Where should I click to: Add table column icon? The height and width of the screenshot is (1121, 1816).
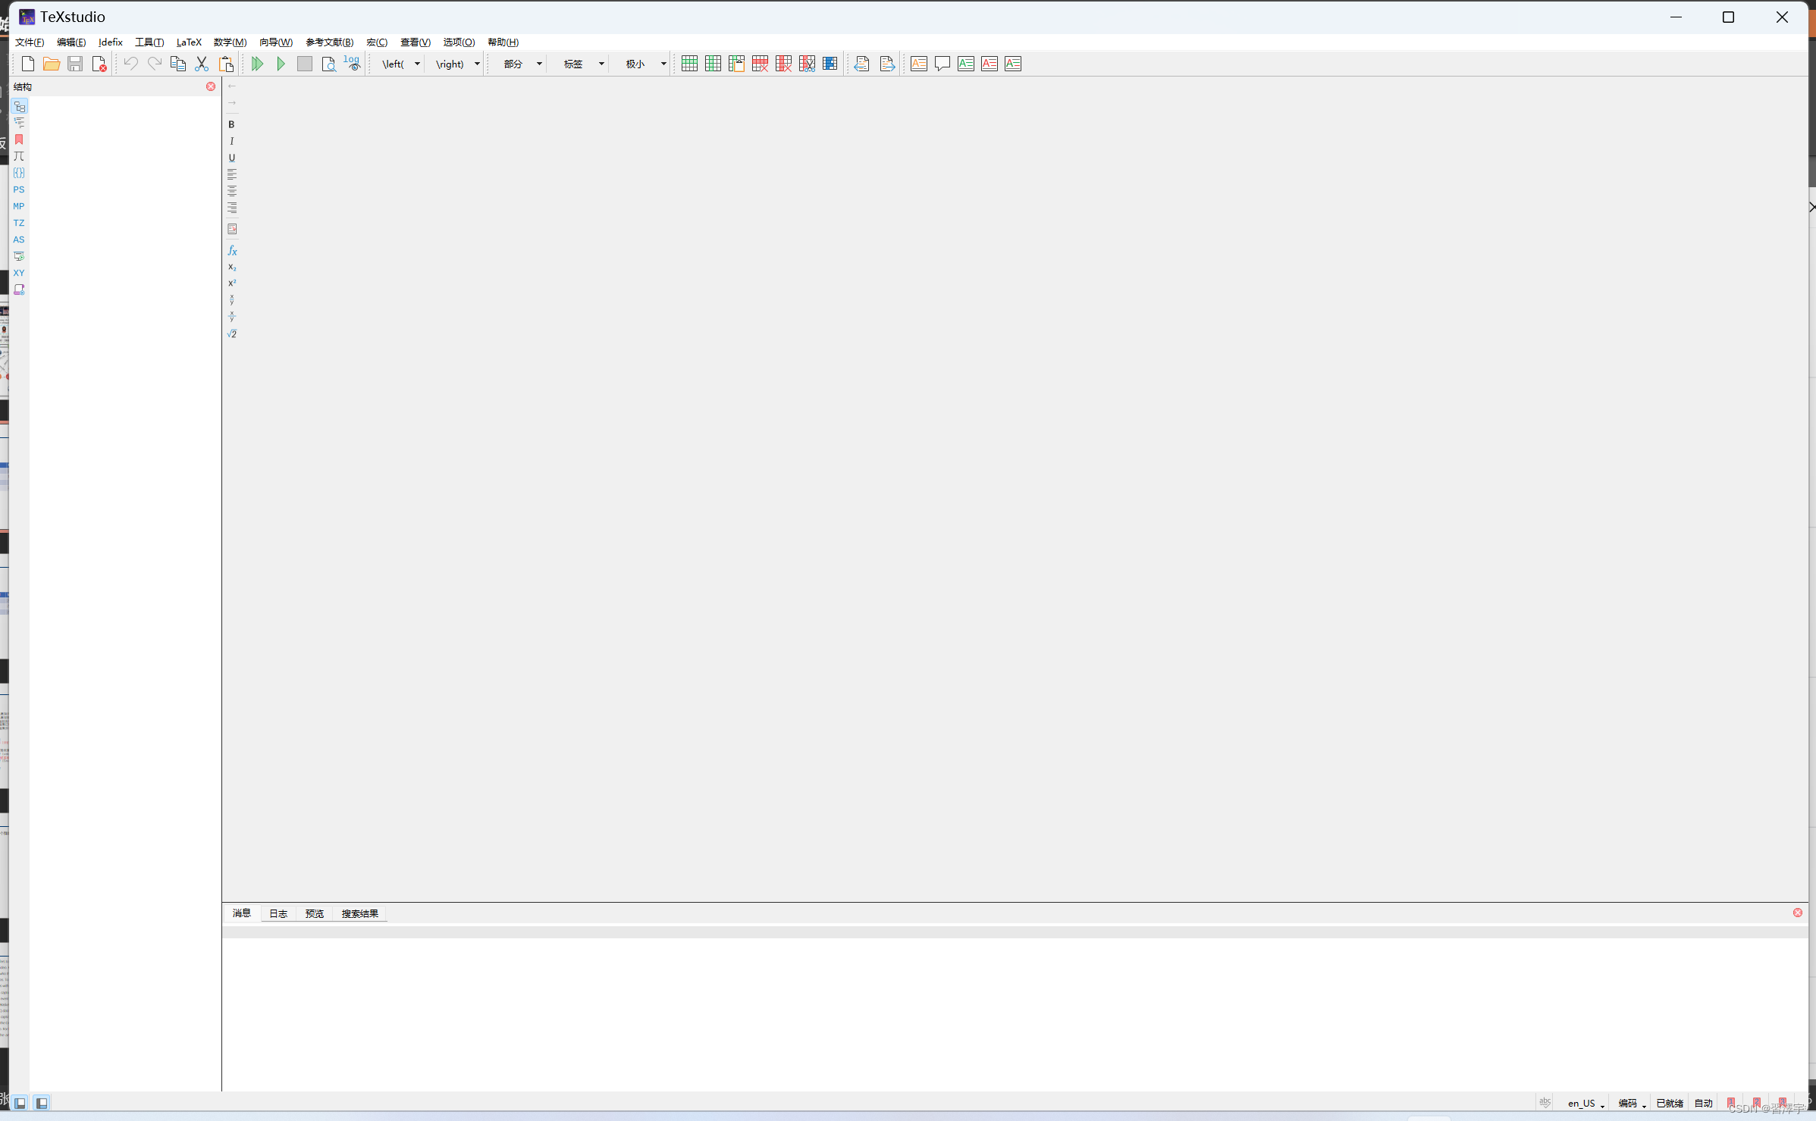tap(713, 64)
